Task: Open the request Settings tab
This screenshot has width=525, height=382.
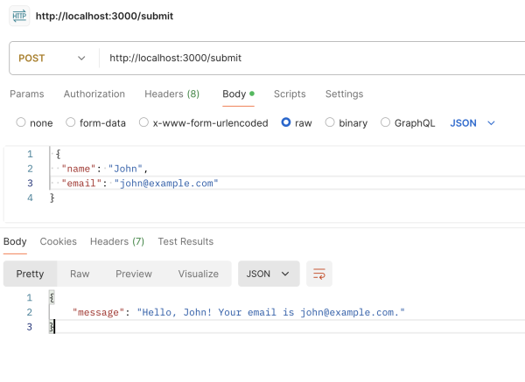Action: (344, 94)
